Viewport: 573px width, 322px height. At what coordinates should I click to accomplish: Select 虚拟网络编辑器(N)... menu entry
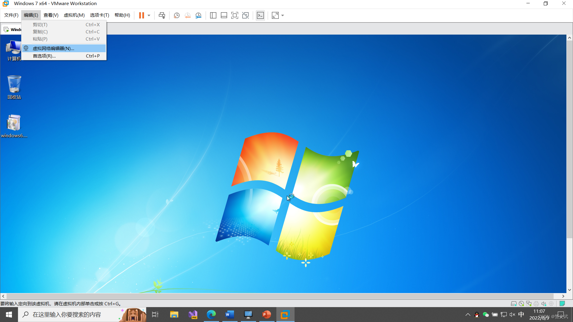64,48
